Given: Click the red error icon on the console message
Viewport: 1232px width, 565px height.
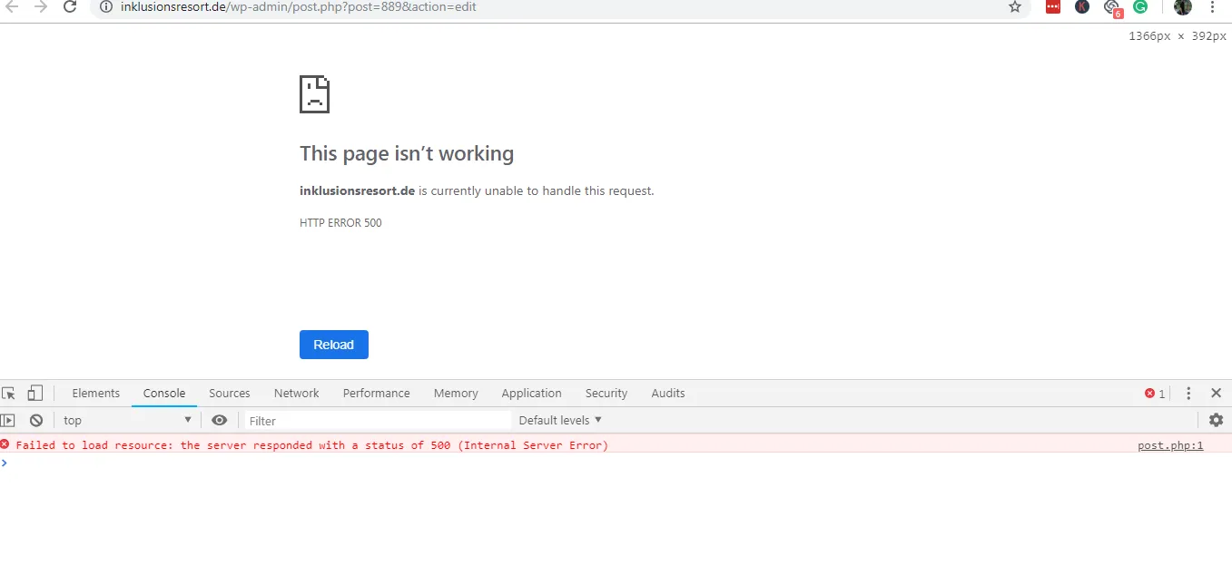Looking at the screenshot, I should [x=5, y=444].
